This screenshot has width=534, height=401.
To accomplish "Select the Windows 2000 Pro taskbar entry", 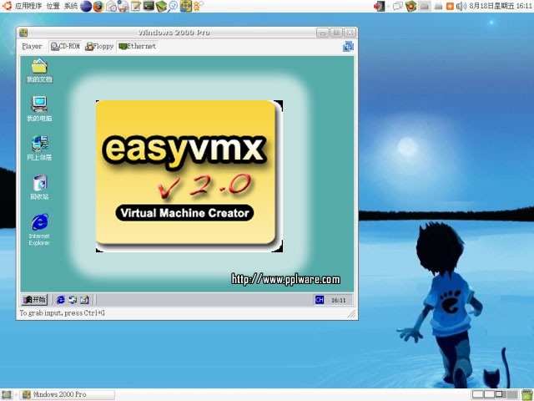I will tap(67, 394).
